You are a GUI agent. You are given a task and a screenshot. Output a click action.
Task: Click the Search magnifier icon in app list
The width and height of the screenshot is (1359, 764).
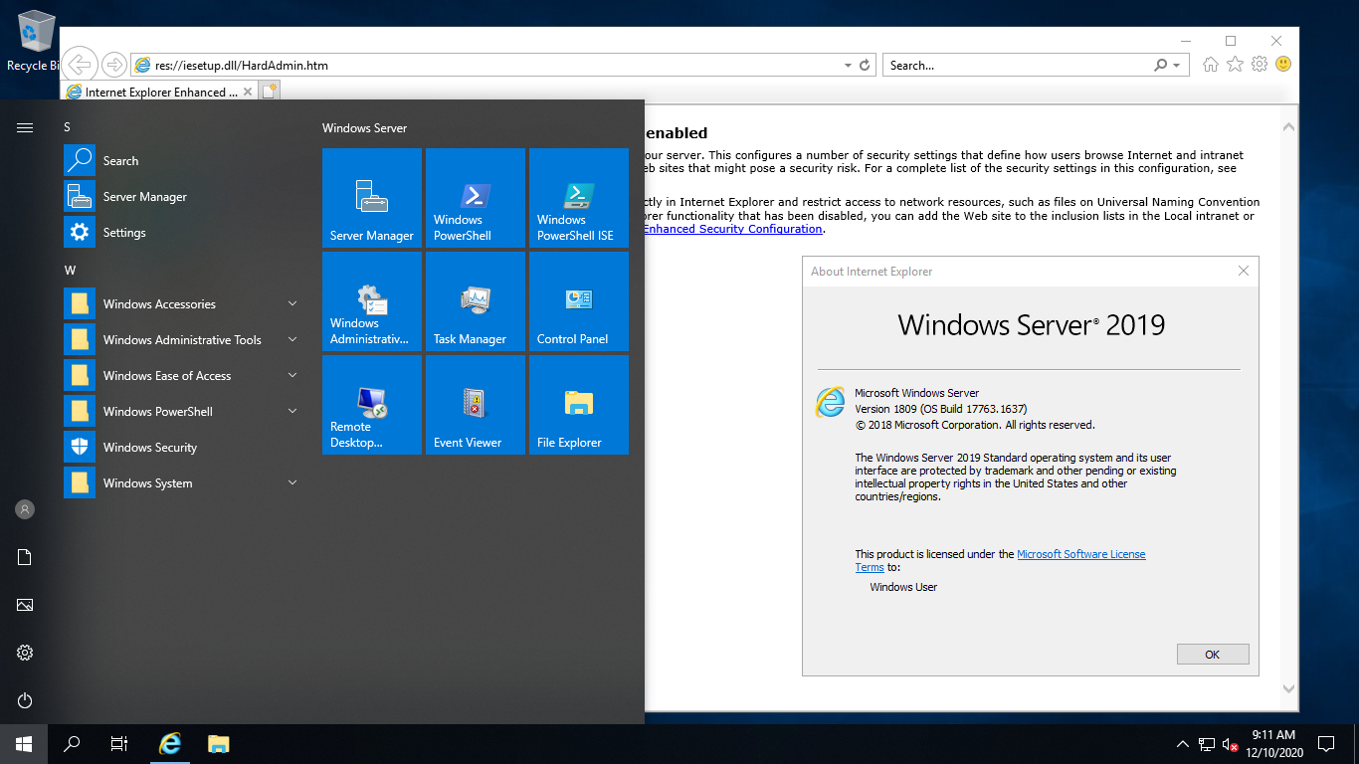(x=80, y=161)
